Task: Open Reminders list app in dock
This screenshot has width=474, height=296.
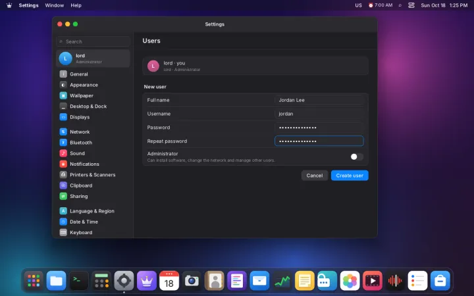Action: 417,281
